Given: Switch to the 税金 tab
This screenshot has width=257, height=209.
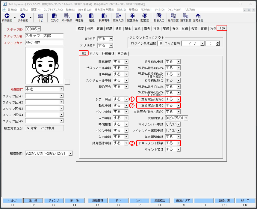Looking at the screenshot, I should 128,28.
